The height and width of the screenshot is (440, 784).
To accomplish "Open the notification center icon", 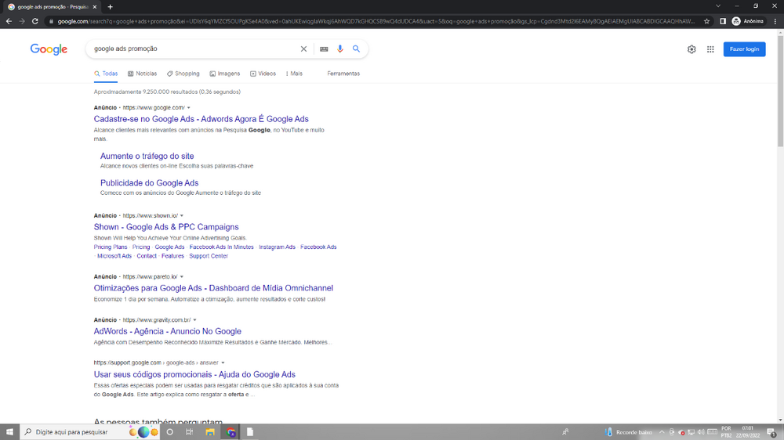I will pos(772,432).
